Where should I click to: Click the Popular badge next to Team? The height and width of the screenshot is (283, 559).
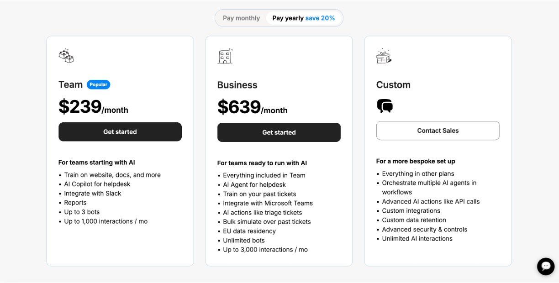99,84
